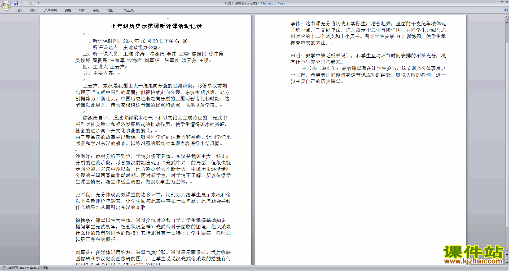Click the blue Help question-mark icon
This screenshot has height=271, width=509.
coord(506,10)
